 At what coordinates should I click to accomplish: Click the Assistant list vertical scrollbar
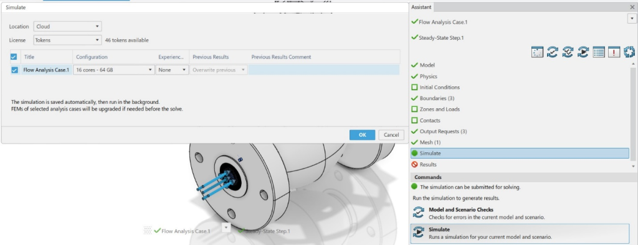[633, 114]
